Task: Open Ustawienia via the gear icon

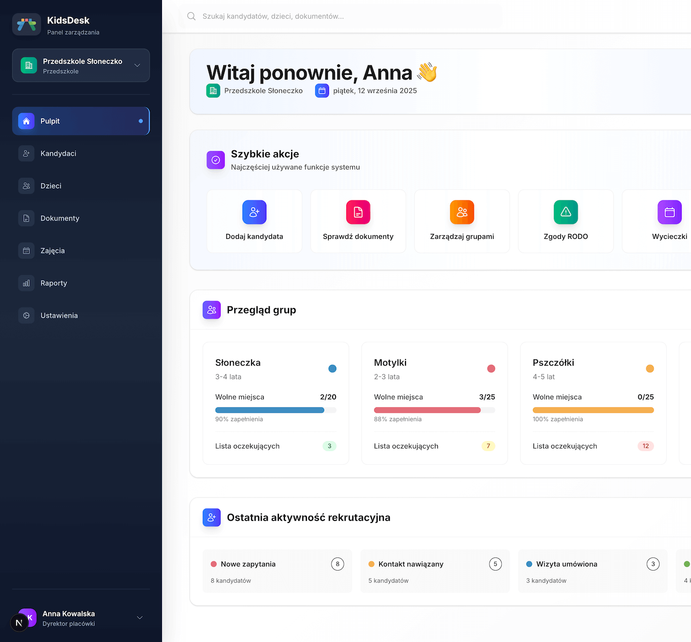Action: coord(26,315)
